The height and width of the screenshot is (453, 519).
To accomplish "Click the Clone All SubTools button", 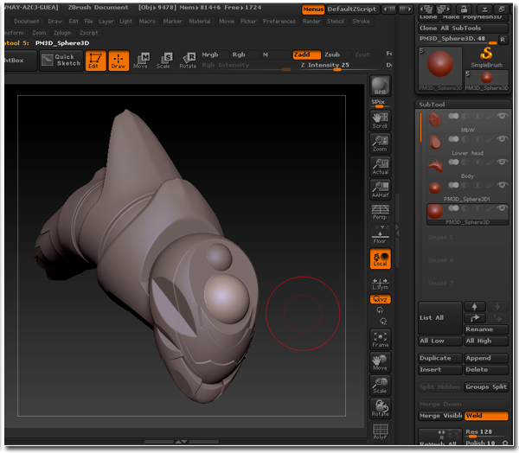I will pyautogui.click(x=463, y=29).
